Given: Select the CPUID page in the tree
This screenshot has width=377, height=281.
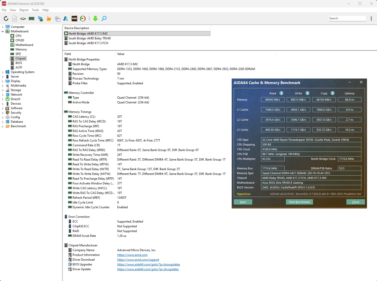Looking at the screenshot, I should (20, 40).
